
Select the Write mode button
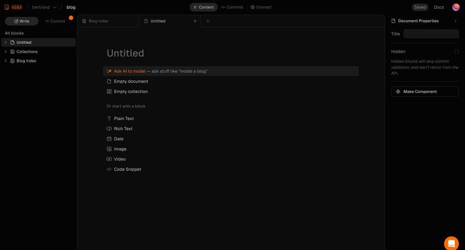point(22,21)
